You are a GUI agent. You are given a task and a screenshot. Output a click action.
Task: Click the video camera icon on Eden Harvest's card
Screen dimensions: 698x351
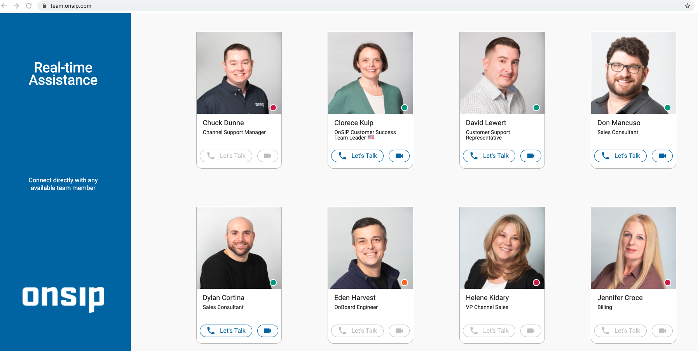coord(399,331)
